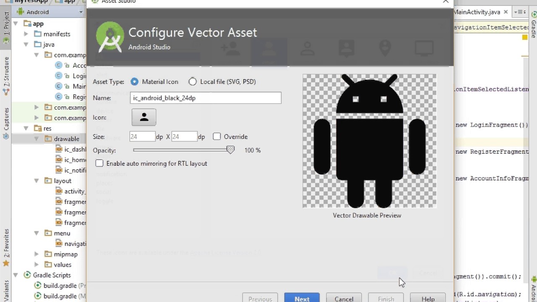
Task: Click the height size field after X
Action: coord(184,136)
